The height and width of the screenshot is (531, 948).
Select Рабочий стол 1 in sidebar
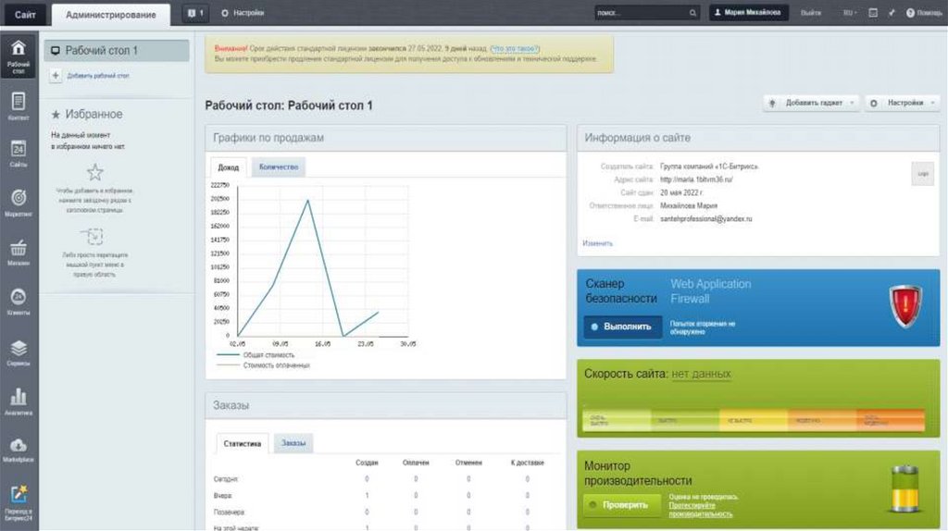(116, 51)
